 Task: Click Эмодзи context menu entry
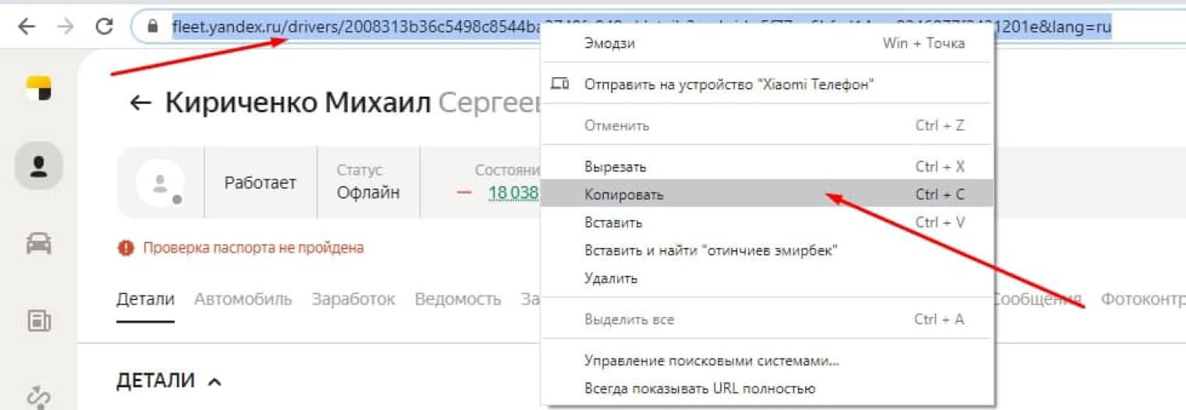(x=609, y=44)
